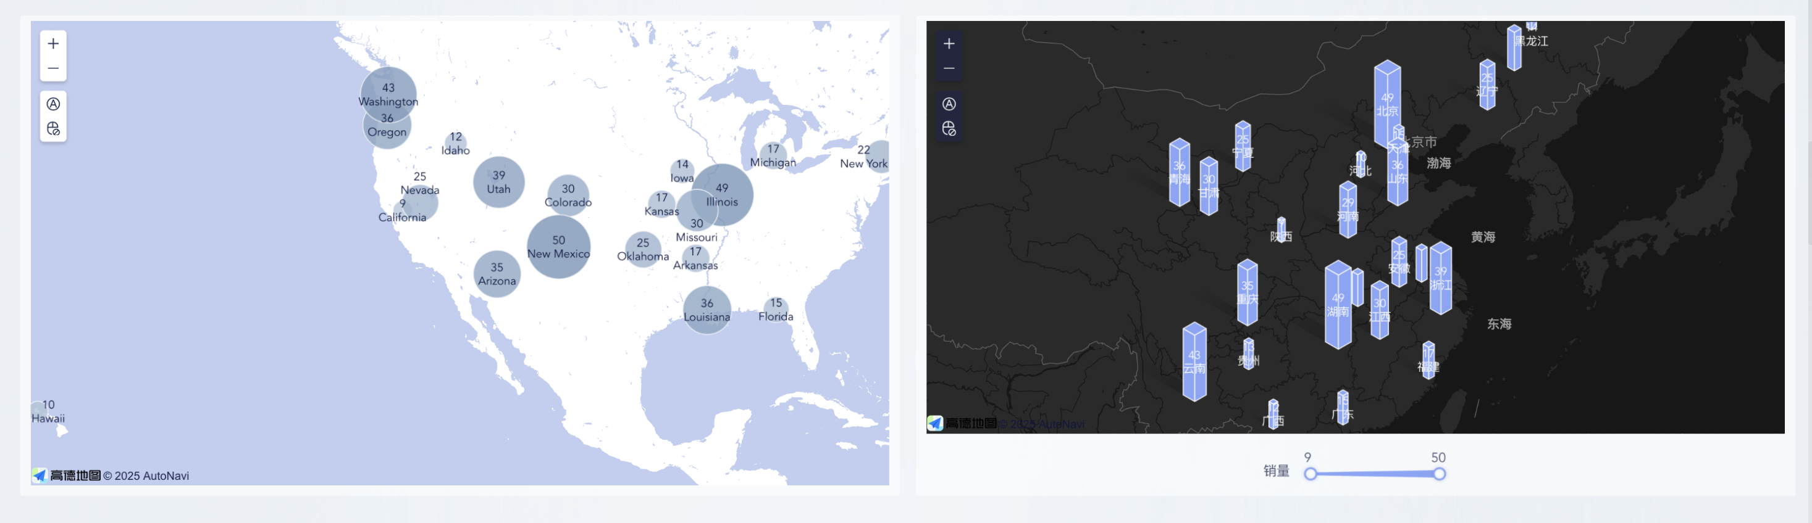Zoom in on the dark China map

948,44
